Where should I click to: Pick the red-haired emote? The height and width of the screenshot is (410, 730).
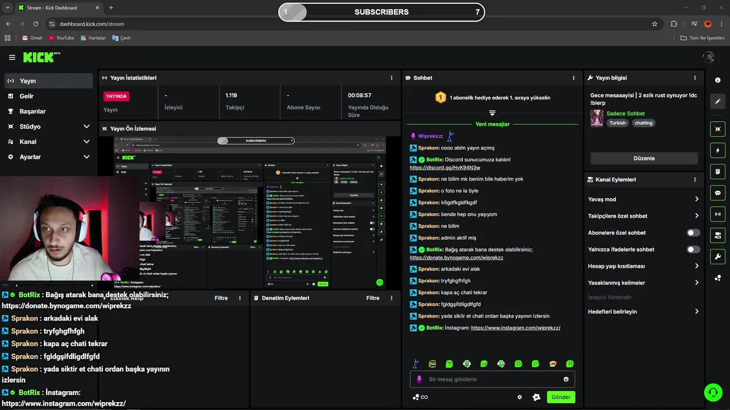[x=553, y=363]
